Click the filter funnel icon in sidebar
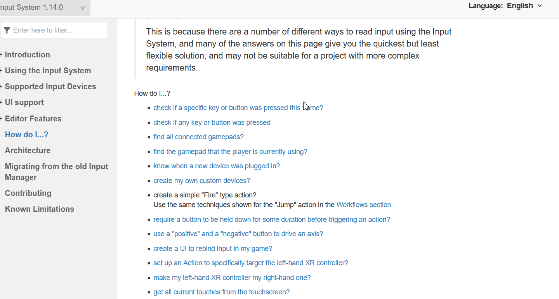Viewport: 559px width, 299px height. pyautogui.click(x=7, y=30)
